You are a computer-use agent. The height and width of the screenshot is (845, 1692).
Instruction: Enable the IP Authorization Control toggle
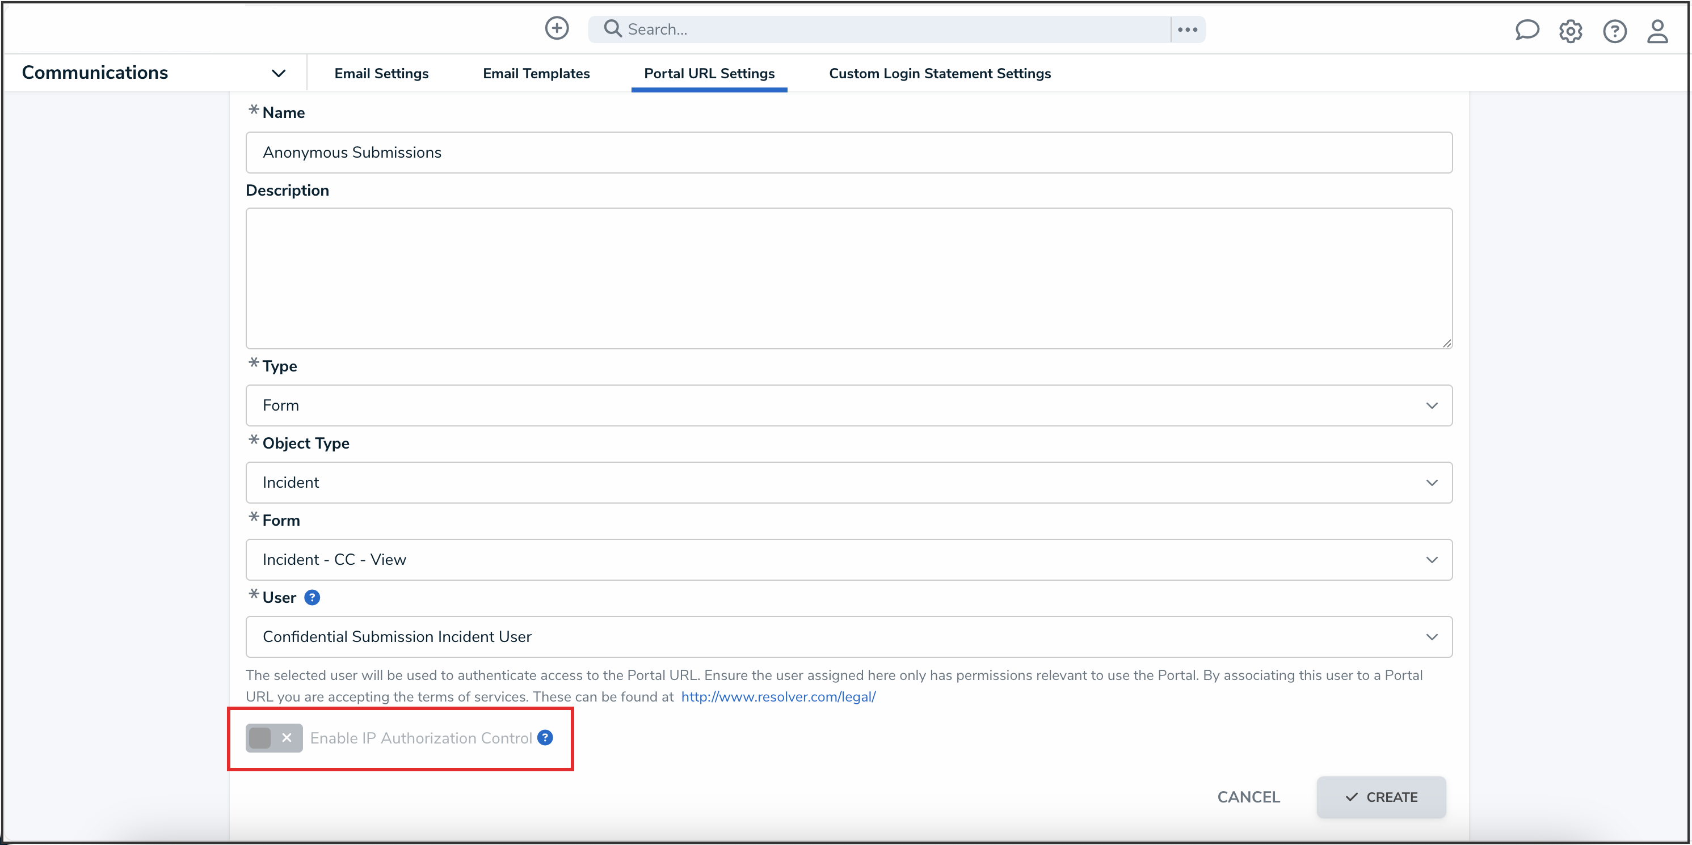(273, 737)
